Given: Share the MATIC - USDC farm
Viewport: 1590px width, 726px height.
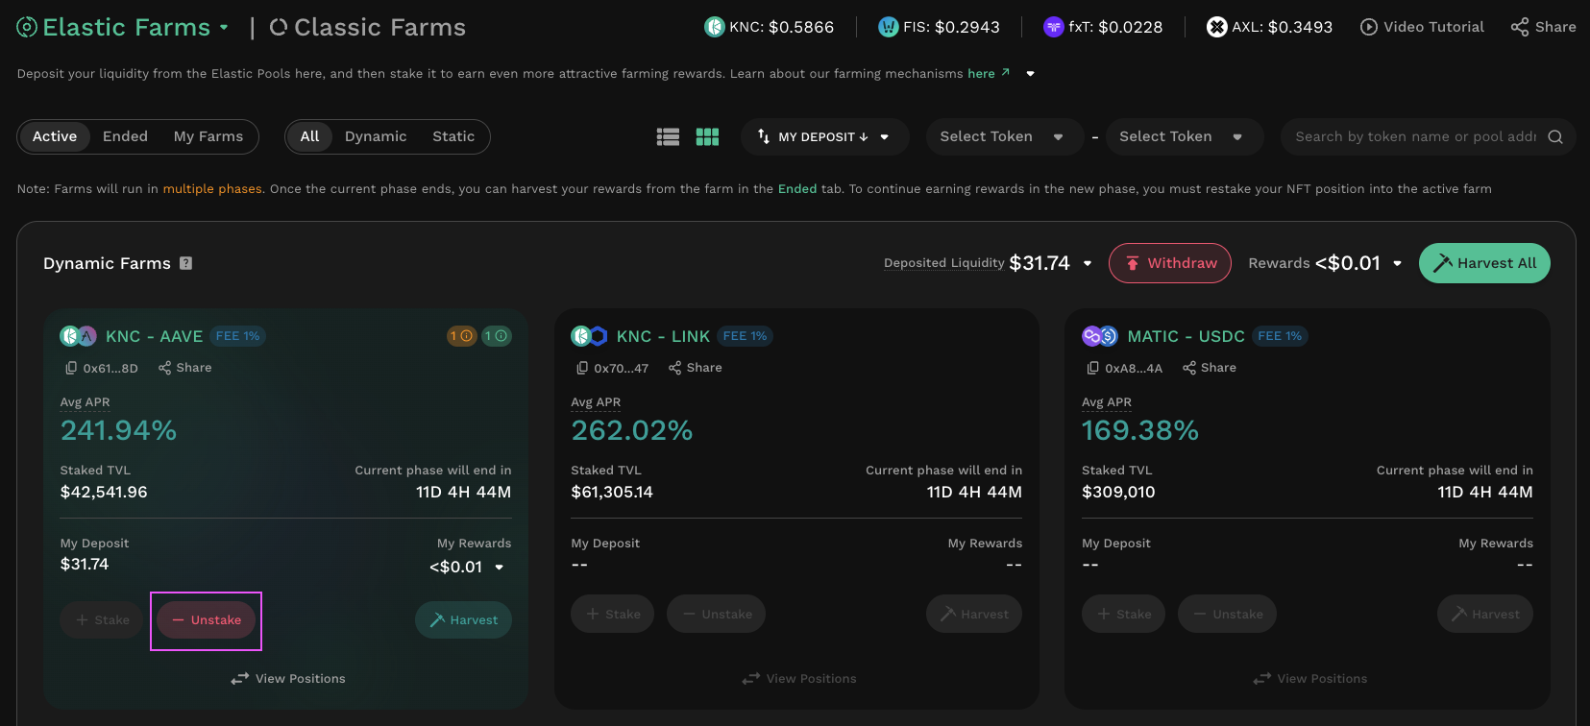Looking at the screenshot, I should 1209,368.
